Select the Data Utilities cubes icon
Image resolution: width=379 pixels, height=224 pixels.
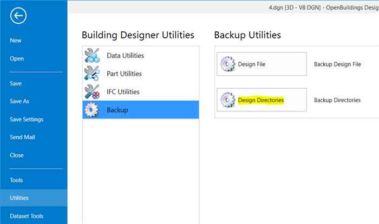click(92, 55)
